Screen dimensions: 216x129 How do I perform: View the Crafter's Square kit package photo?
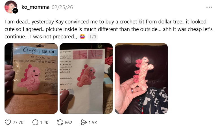31,78
